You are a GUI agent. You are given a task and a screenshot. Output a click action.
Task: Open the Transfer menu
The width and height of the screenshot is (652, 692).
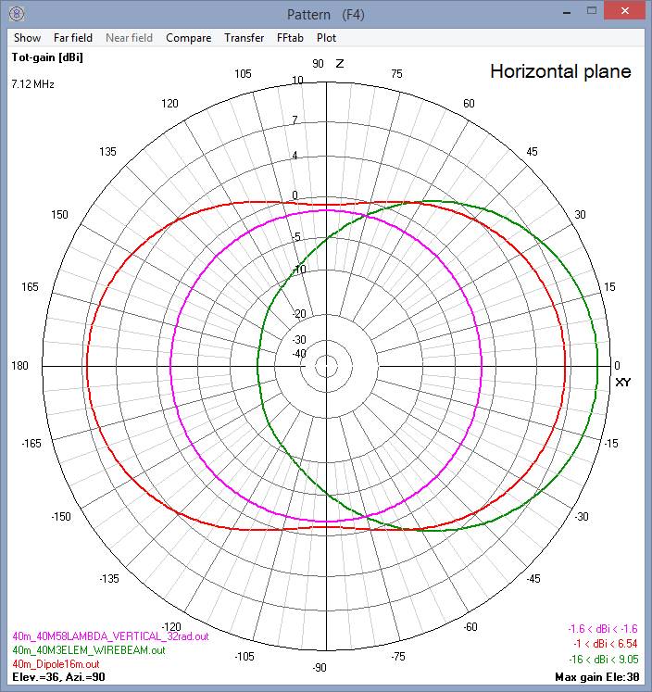244,38
